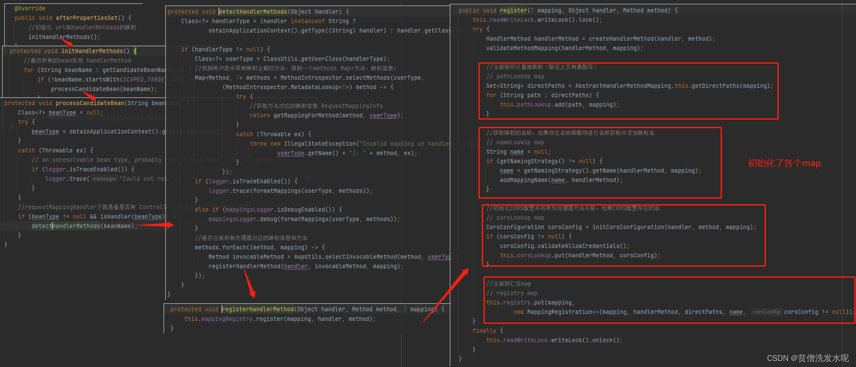This screenshot has height=367, width=856.
Task: Click the 'corsConfig:' parameter hint
Action: (x=767, y=312)
